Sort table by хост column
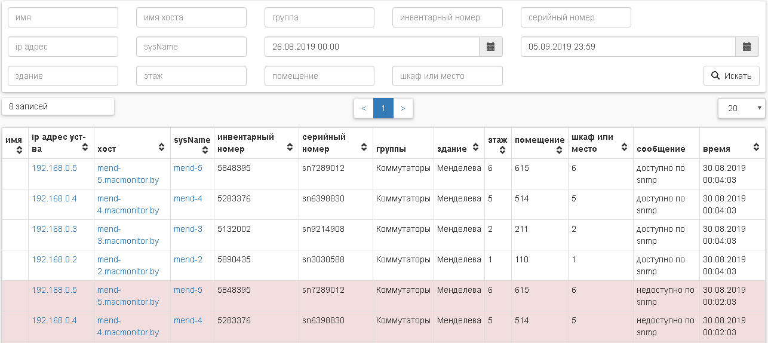Image resolution: width=768 pixels, height=343 pixels. (161, 147)
